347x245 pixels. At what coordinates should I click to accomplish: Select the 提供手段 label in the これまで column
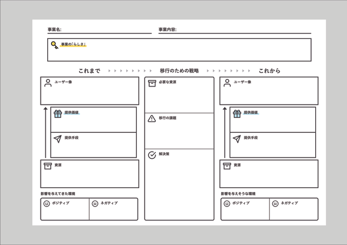coord(71,138)
